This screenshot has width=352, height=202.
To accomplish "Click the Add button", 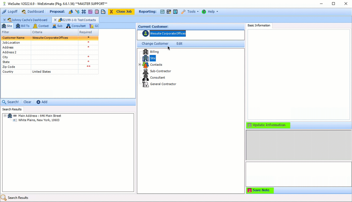I will (42, 102).
